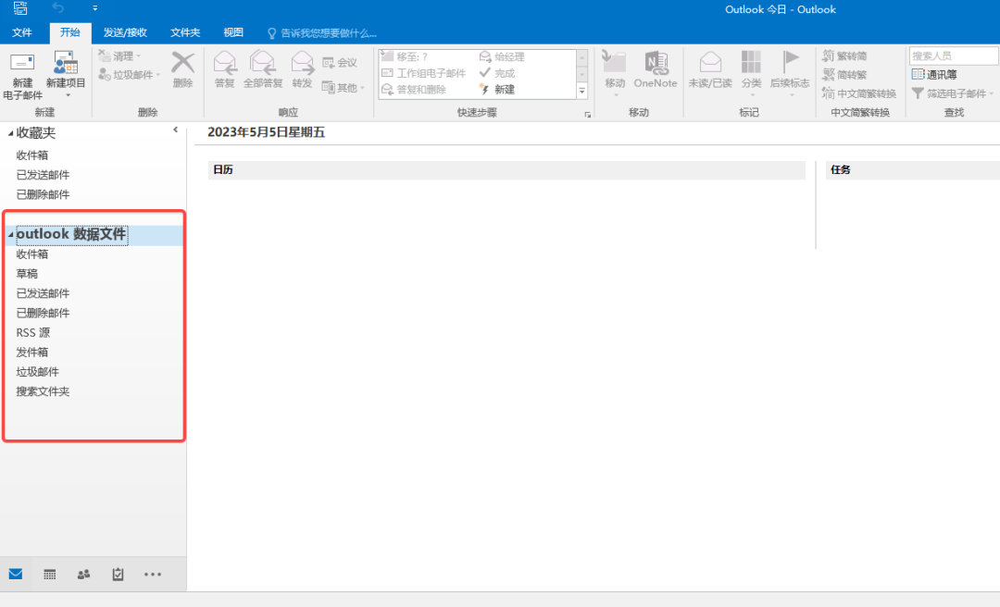The height and width of the screenshot is (607, 1000).
Task: Click the Delete (删除) X icon
Action: (x=183, y=63)
